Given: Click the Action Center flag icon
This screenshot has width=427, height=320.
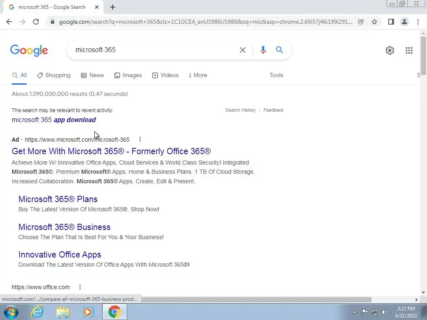Looking at the screenshot, I should tap(364, 312).
